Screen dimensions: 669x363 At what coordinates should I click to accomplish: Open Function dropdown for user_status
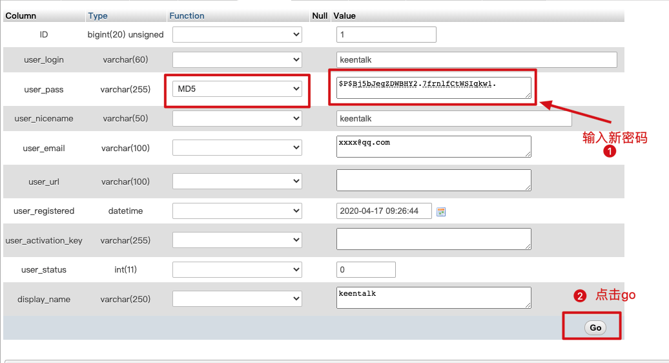click(237, 269)
